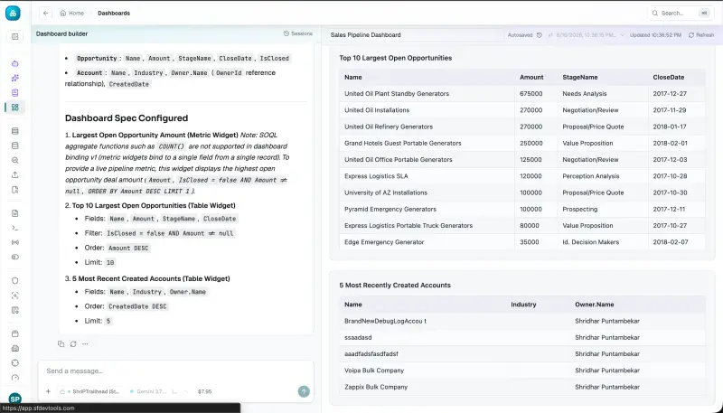
Task: Open the table rows sidebar icon
Action: click(x=15, y=131)
